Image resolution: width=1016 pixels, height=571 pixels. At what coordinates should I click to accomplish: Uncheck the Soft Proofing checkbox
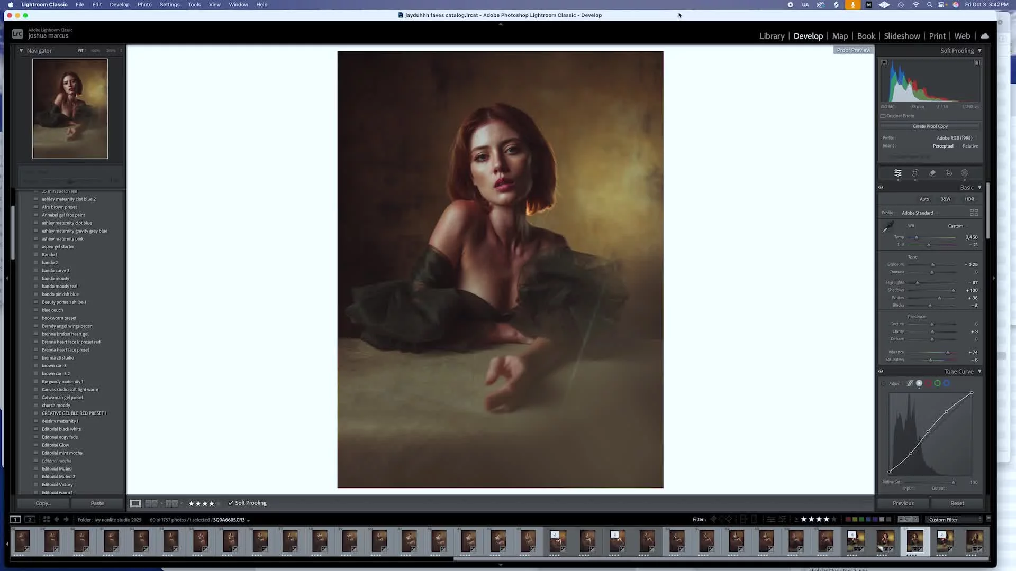[231, 503]
